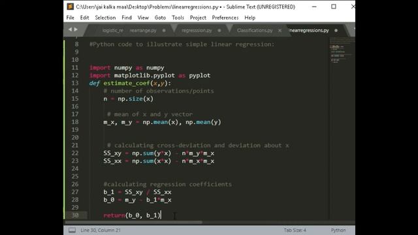Screen dimensions: 418x235
Task: Close the Classifications.py tab
Action: pos(280,31)
